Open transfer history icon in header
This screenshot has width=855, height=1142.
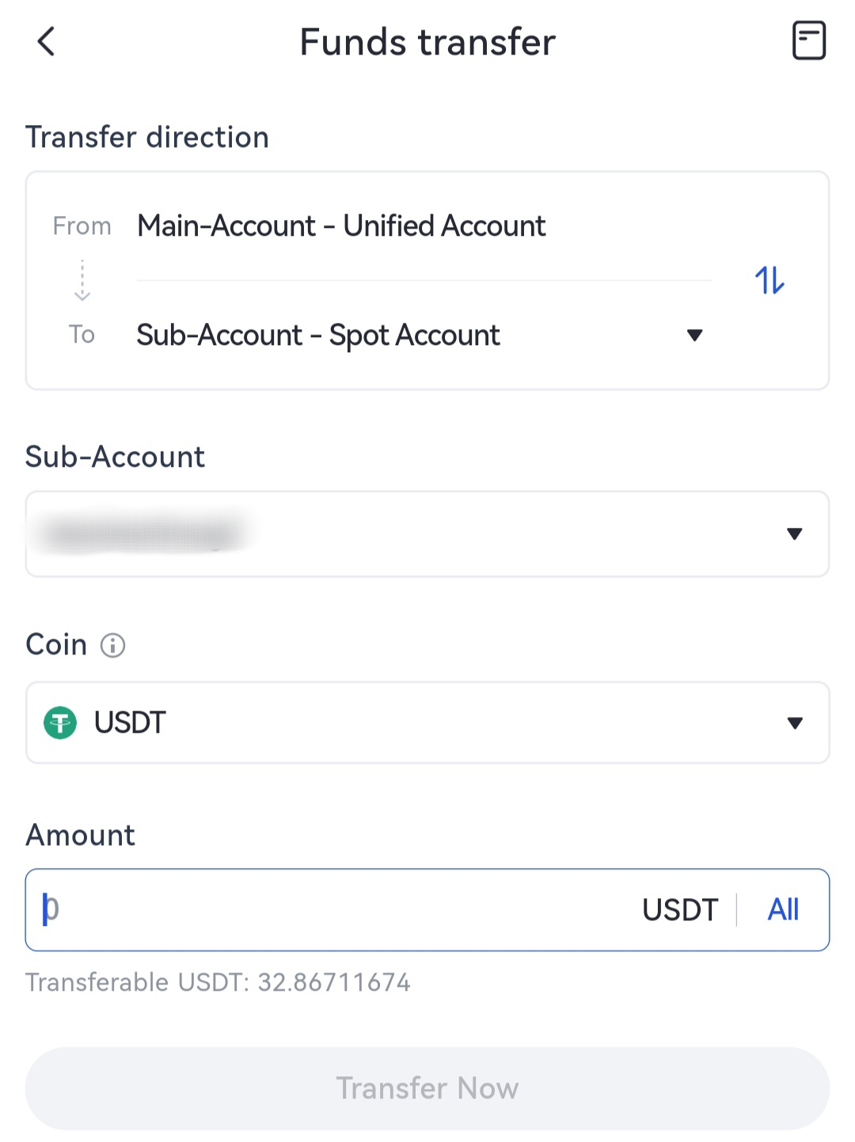808,41
